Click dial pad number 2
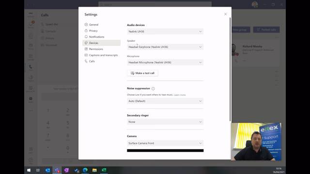 [68, 112]
